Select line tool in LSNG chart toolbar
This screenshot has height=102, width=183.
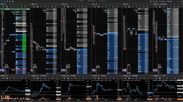[x=49, y=78]
